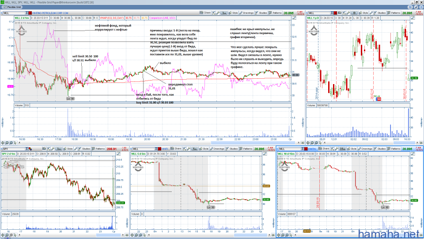The image size is (424, 239).
Task: Switch chart mode icon in WLL 1m chart header
Action: pos(294,18)
